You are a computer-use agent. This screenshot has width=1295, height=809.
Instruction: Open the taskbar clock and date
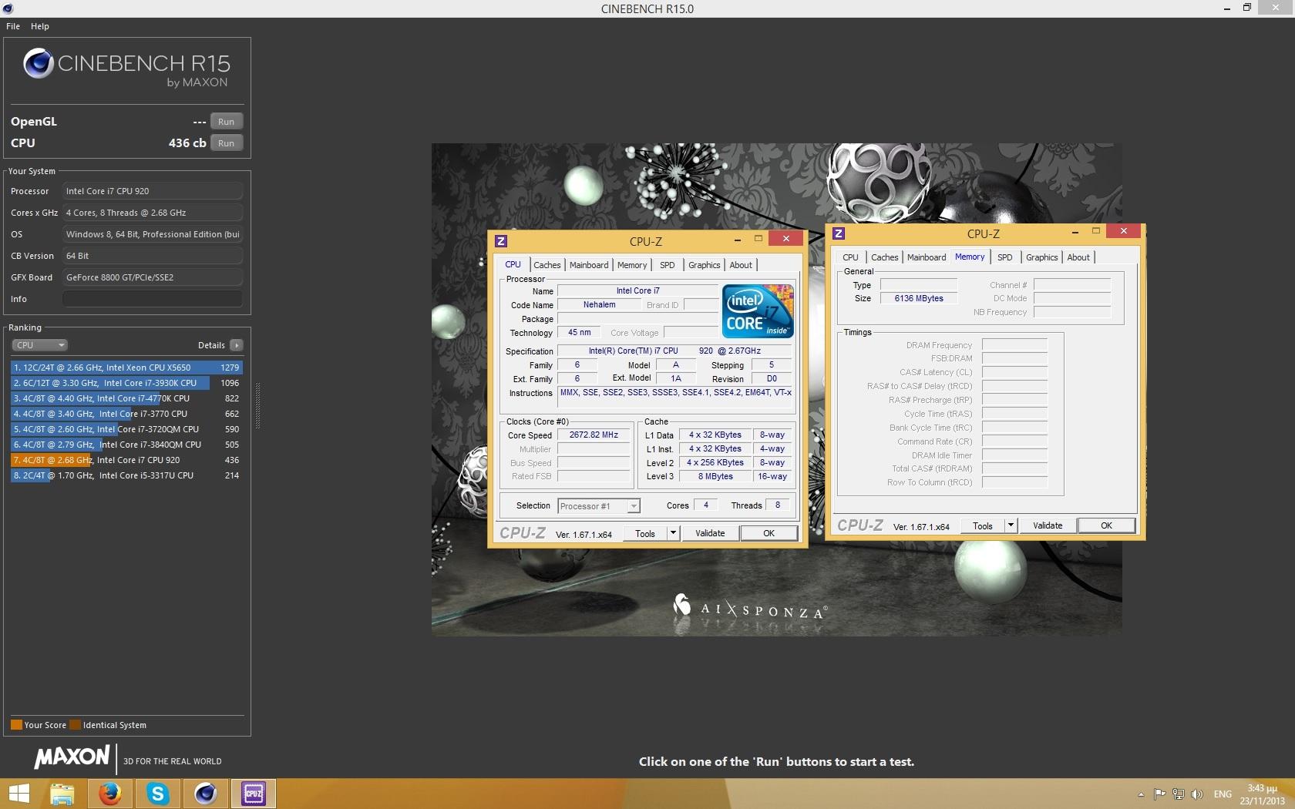[1263, 794]
